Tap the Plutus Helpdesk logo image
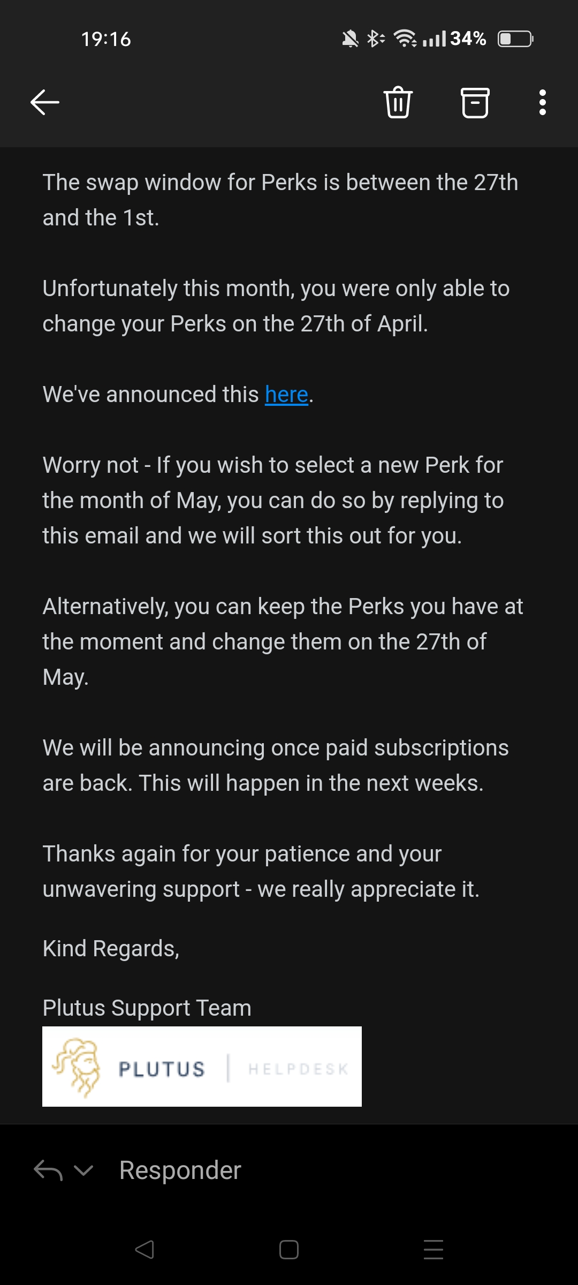The width and height of the screenshot is (578, 1285). click(x=202, y=1067)
